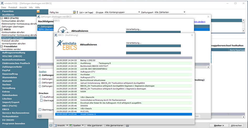This screenshot has width=248, height=128.
Task: Click the help icon at dialog bottom left
Action: pyautogui.click(x=40, y=116)
